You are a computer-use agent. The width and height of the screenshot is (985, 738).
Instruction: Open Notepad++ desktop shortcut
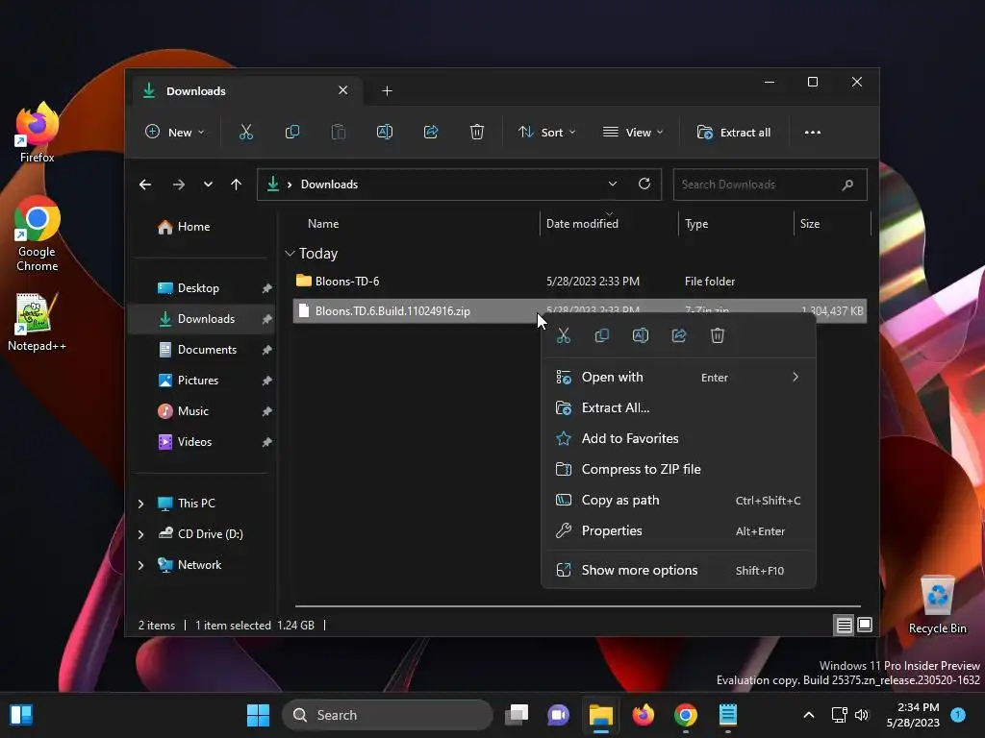pos(37,322)
